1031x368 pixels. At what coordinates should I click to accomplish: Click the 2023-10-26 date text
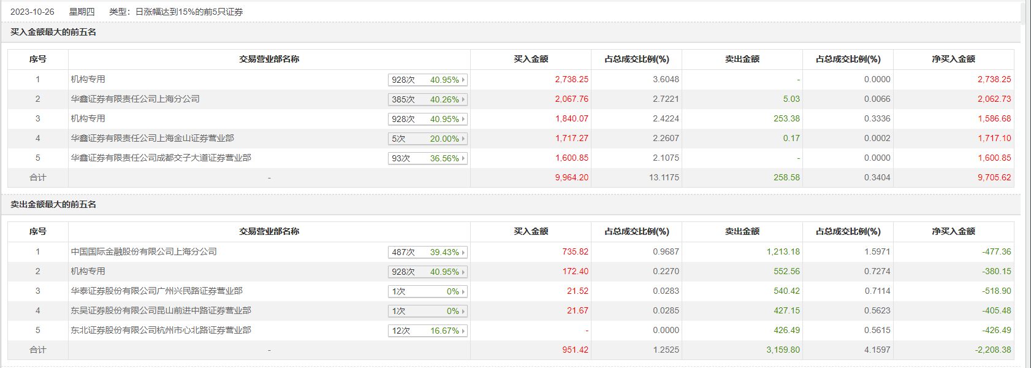click(32, 12)
